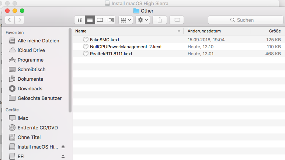This screenshot has height=160, width=285.
Task: Go back to the previous folder
Action: click(x=10, y=20)
